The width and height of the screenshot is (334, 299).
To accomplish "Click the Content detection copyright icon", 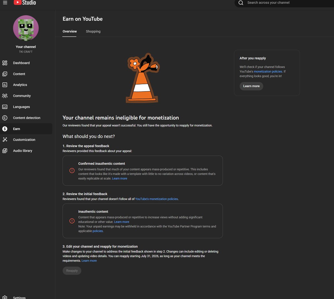I will click(x=5, y=118).
